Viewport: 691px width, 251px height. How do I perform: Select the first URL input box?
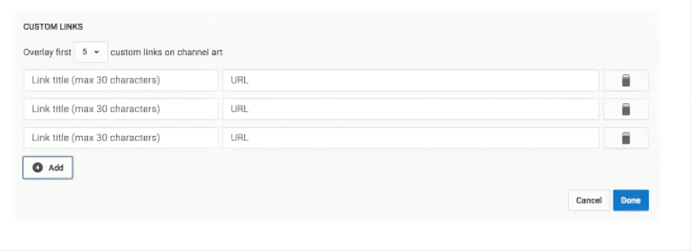(411, 80)
